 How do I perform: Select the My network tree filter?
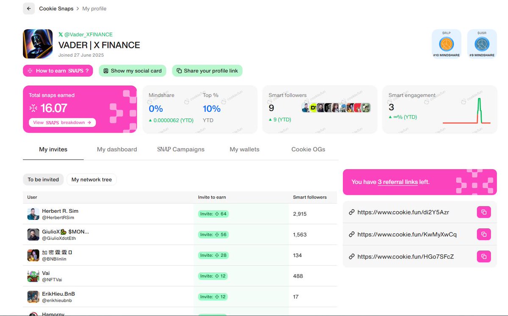click(91, 179)
